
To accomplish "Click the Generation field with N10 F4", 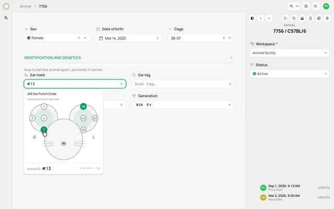I will pyautogui.click(x=183, y=104).
